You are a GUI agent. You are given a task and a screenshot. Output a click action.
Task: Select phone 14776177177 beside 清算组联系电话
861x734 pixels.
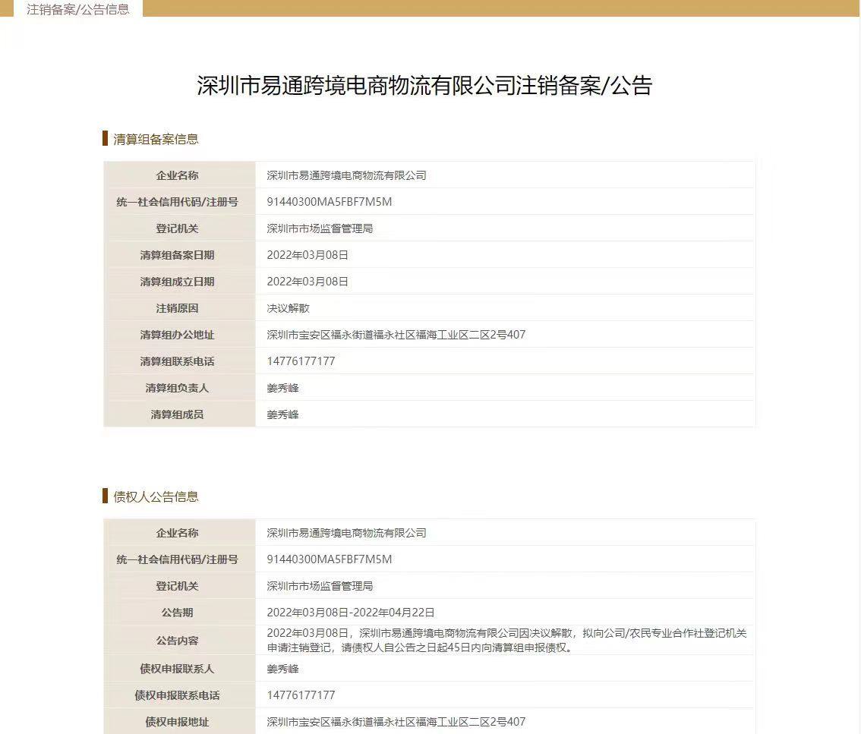[301, 361]
